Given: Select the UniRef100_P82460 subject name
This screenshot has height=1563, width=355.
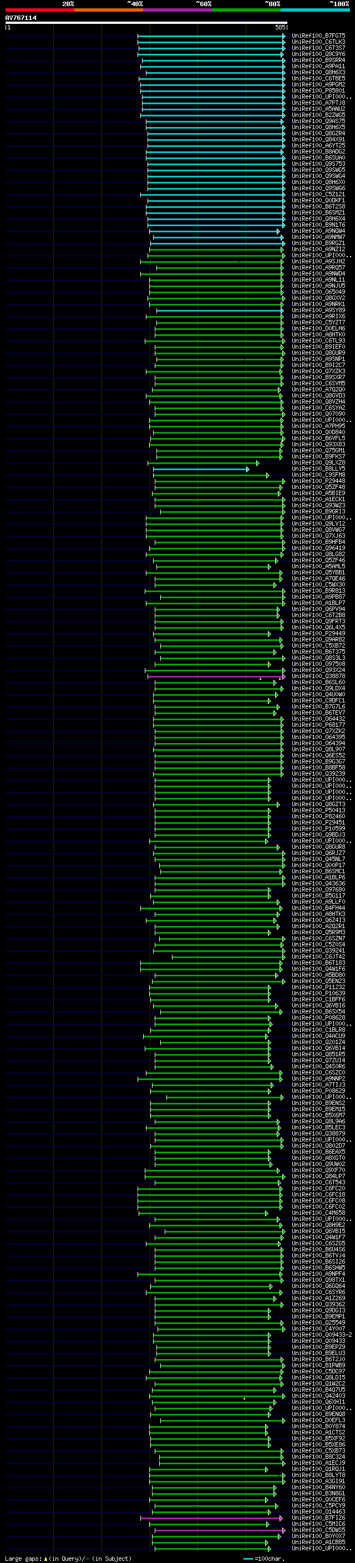Looking at the screenshot, I should tap(318, 817).
